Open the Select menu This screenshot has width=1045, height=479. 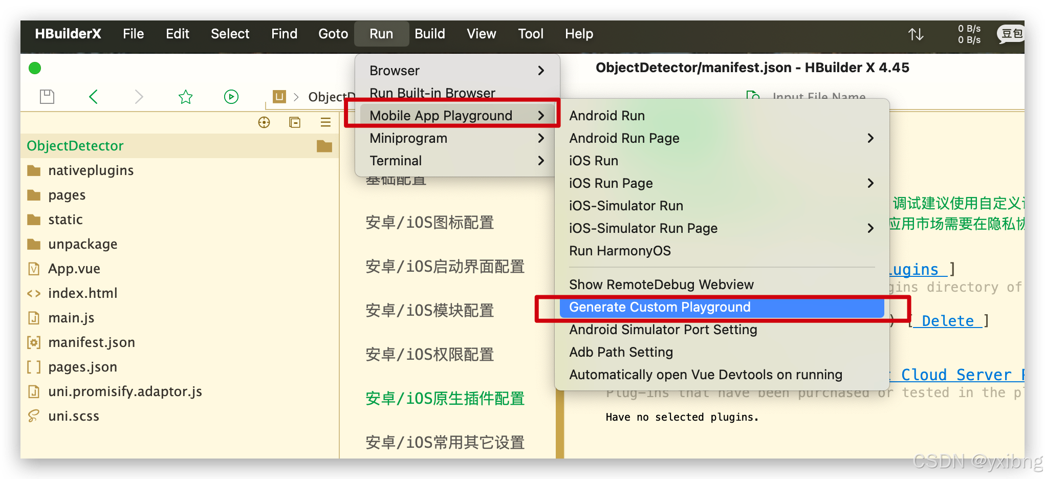[230, 34]
